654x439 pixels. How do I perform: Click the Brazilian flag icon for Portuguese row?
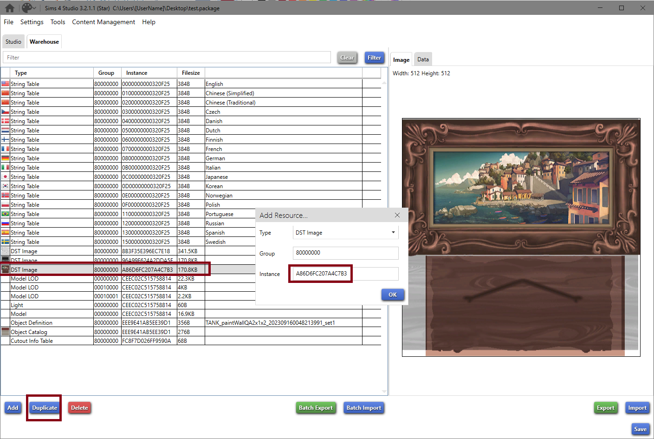(5, 214)
